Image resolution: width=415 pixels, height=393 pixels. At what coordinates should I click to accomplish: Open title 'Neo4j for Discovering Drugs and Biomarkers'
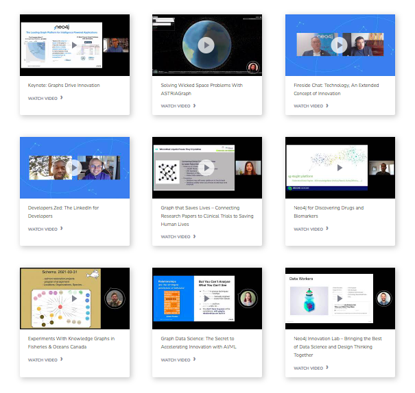coord(329,212)
